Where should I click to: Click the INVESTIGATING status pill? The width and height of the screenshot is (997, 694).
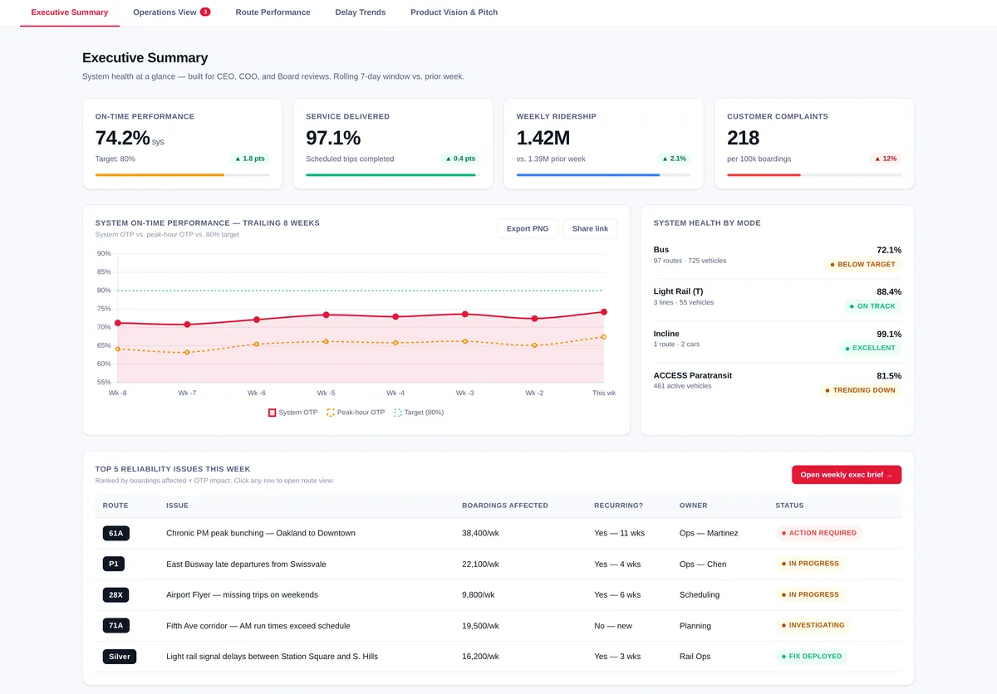point(813,625)
